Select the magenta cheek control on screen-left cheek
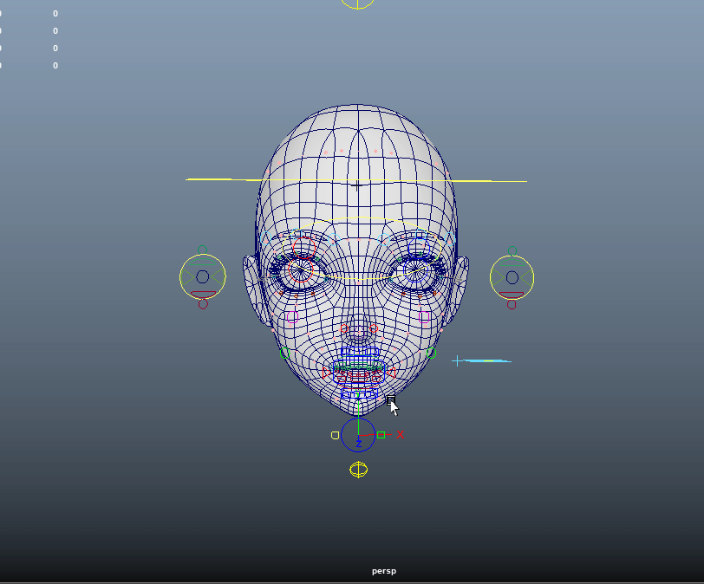Image resolution: width=704 pixels, height=584 pixels. coord(292,317)
